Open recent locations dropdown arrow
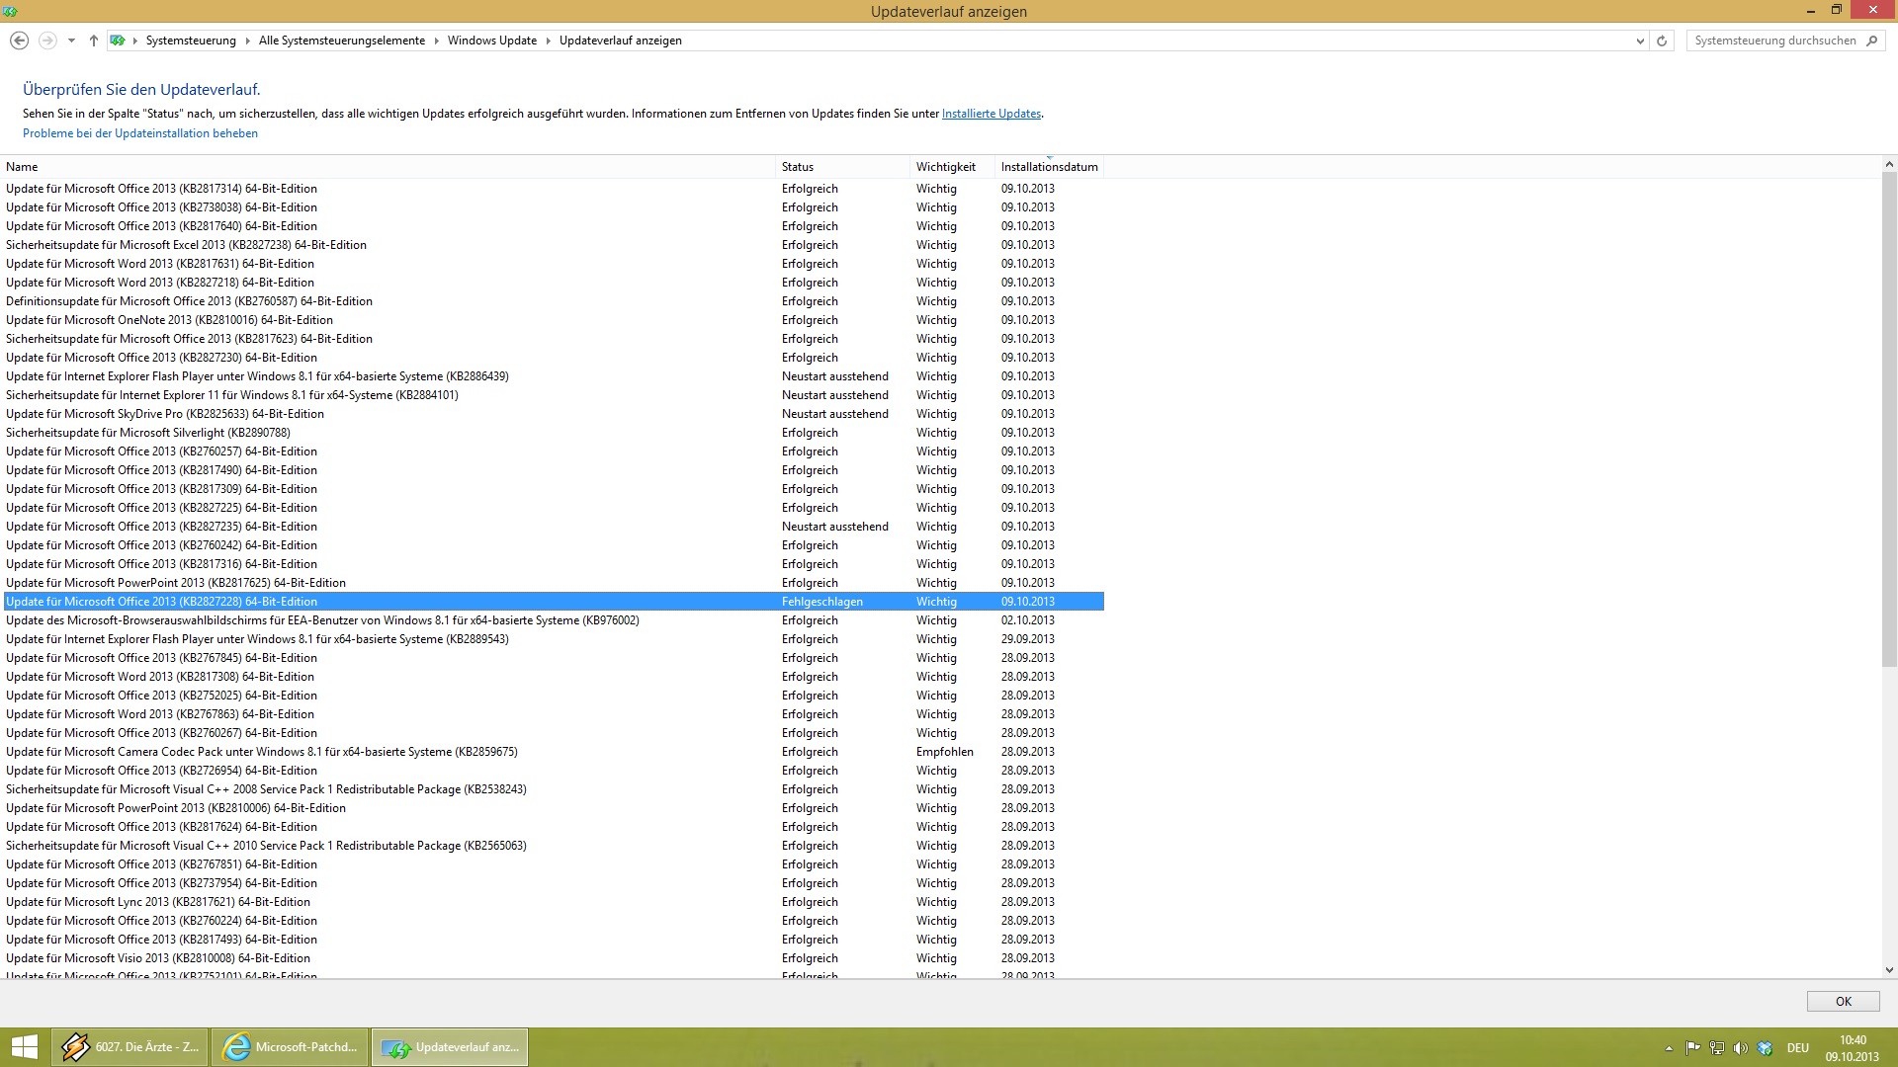This screenshot has height=1067, width=1898. click(x=71, y=41)
